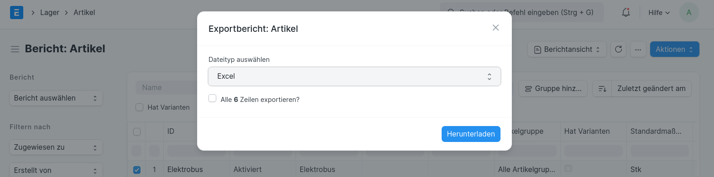The height and width of the screenshot is (177, 714).
Task: Expand the Bericht auswählen dropdown
Action: click(56, 98)
